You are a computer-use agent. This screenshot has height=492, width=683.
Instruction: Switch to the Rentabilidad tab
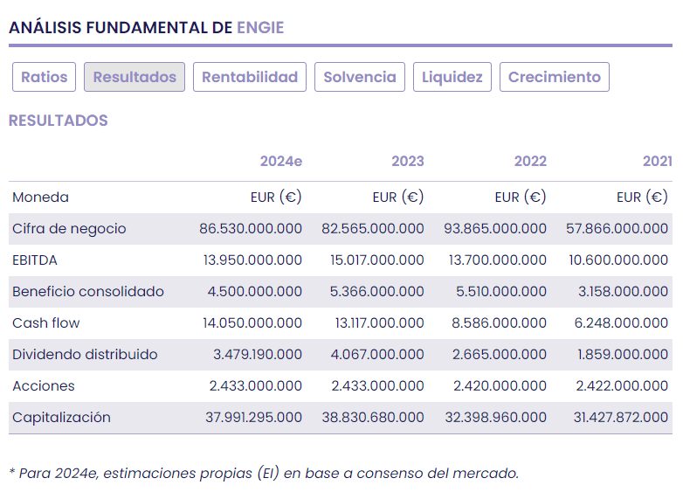point(250,77)
